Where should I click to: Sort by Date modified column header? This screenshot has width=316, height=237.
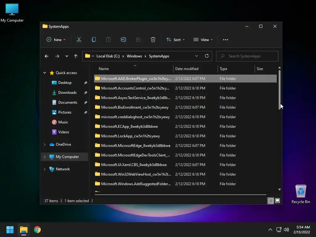195,69
